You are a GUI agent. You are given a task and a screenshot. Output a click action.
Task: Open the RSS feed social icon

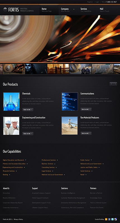pyautogui.click(x=106, y=219)
